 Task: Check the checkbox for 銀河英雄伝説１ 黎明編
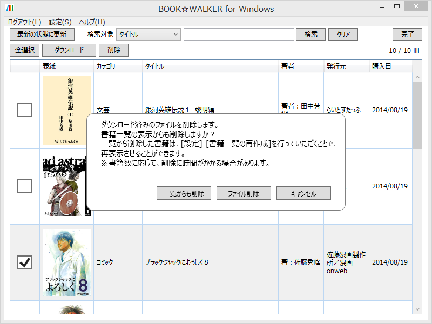(24, 110)
